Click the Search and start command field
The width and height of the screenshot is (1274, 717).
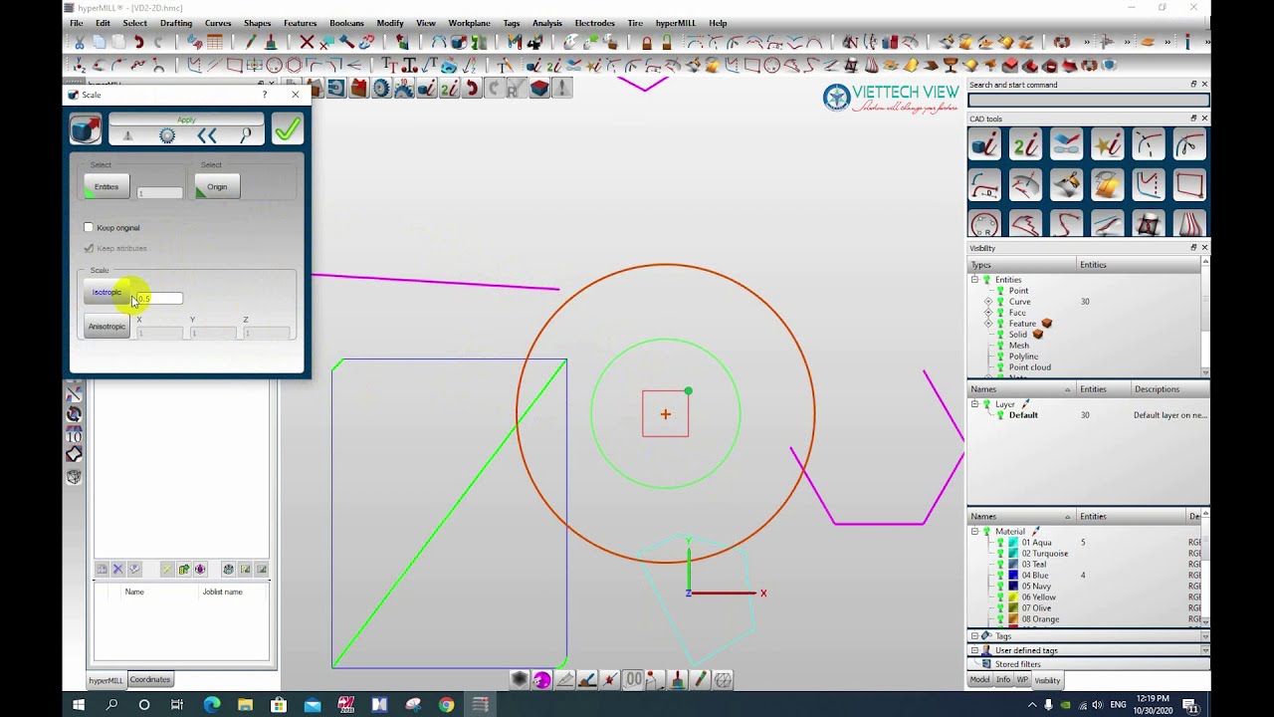point(1088,100)
